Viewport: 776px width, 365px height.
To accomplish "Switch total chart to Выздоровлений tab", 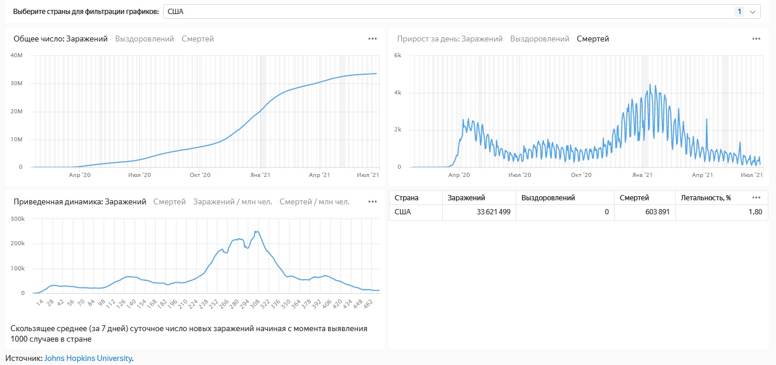I will (x=144, y=39).
